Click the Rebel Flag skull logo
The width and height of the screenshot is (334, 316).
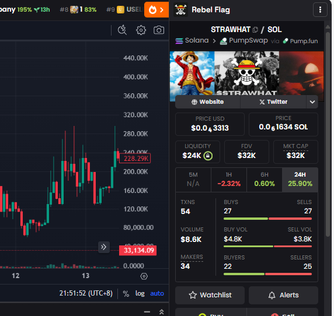point(180,9)
